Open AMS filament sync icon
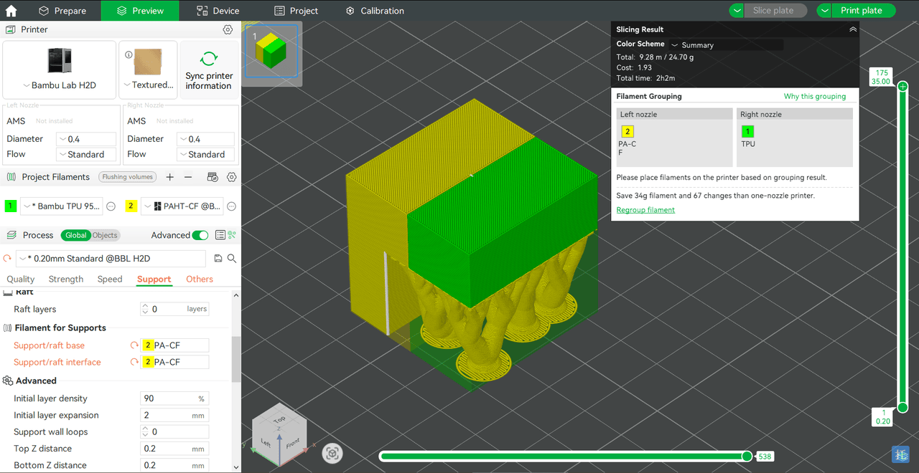Image resolution: width=919 pixels, height=473 pixels. coord(213,177)
